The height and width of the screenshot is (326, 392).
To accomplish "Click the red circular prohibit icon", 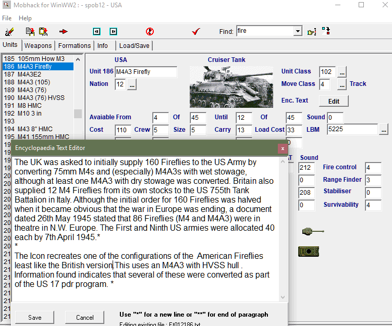I will pyautogui.click(x=150, y=32).
